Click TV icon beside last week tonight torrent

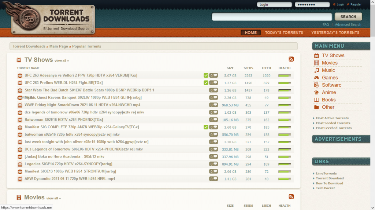pyautogui.click(x=20, y=142)
